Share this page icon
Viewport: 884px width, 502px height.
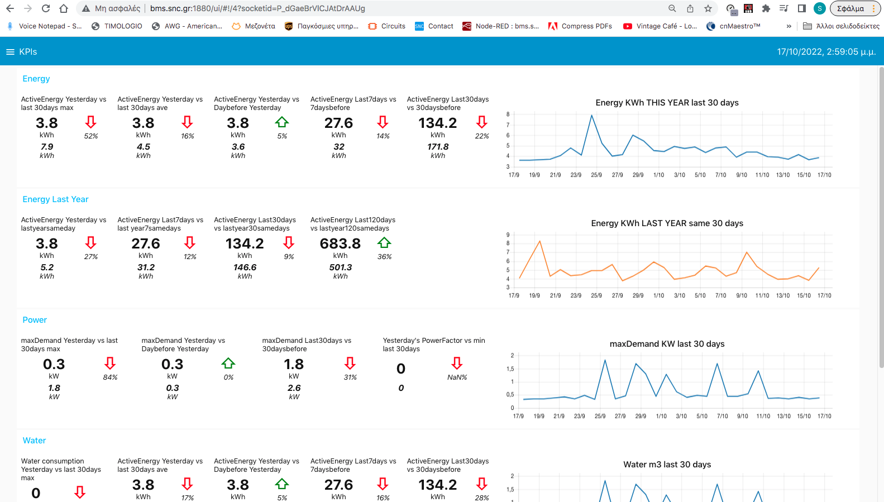coord(690,8)
